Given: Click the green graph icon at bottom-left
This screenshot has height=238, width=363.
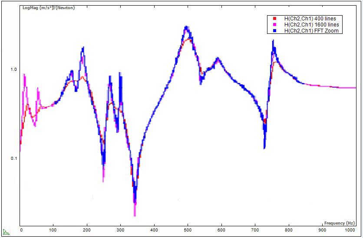Looking at the screenshot, I should click(5, 232).
